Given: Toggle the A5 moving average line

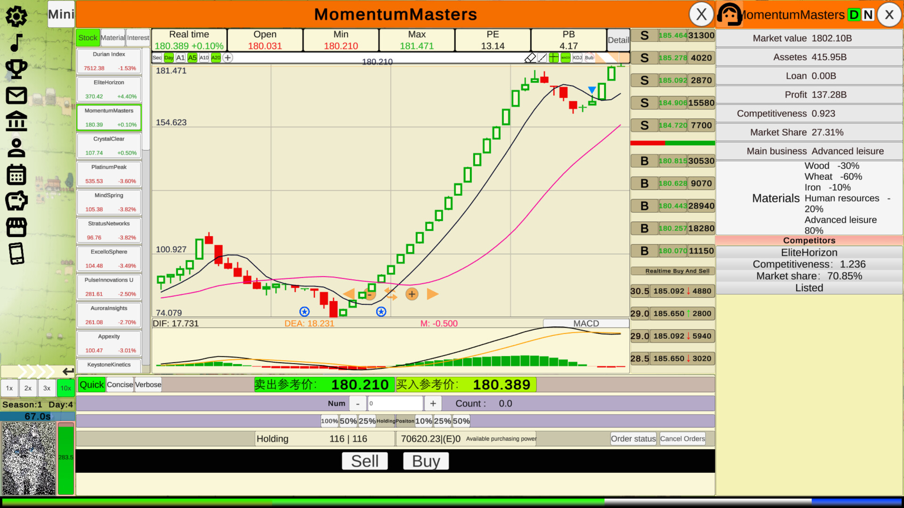Looking at the screenshot, I should [192, 58].
